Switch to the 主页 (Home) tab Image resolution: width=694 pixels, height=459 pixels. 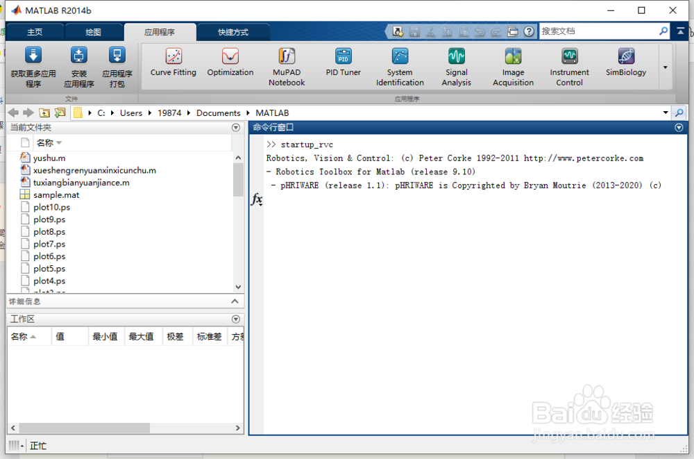(x=35, y=32)
